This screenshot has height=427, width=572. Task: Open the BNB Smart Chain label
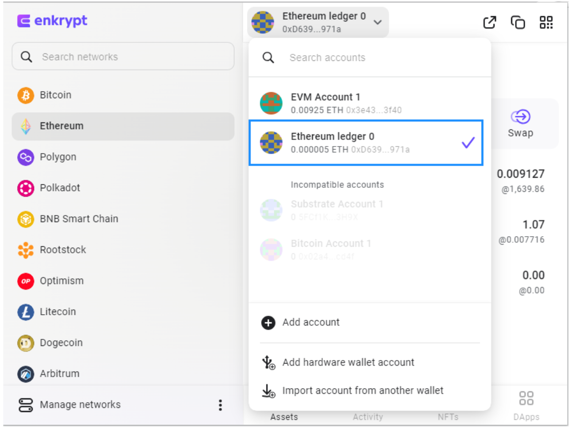tap(79, 220)
